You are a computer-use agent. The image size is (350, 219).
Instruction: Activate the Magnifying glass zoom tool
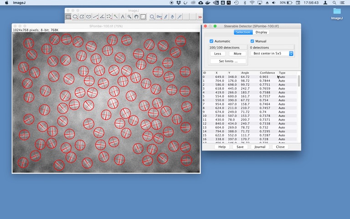point(129,17)
